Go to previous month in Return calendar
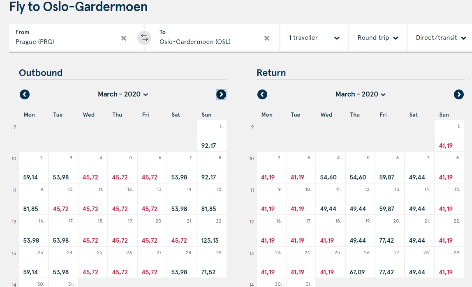The height and width of the screenshot is (287, 472). coord(262,94)
